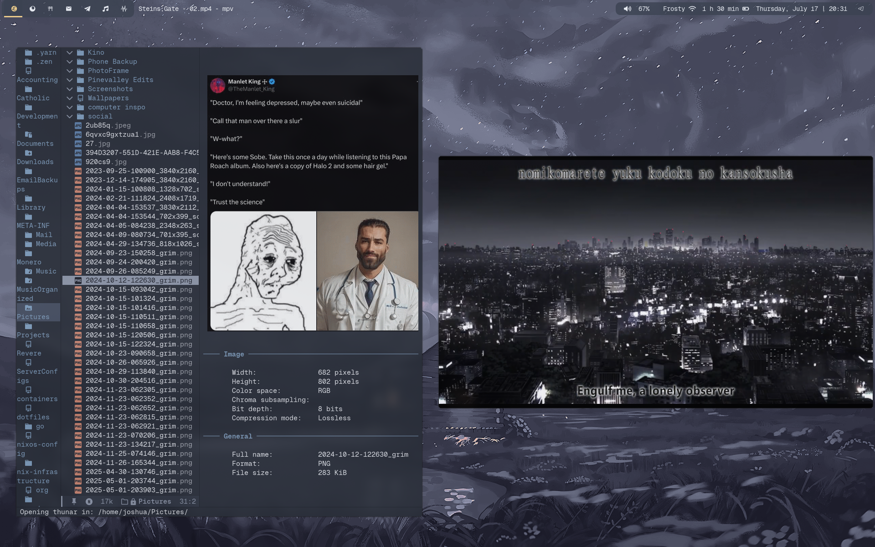Click the folder icon next to .yarn
Image resolution: width=875 pixels, height=547 pixels.
tap(28, 52)
